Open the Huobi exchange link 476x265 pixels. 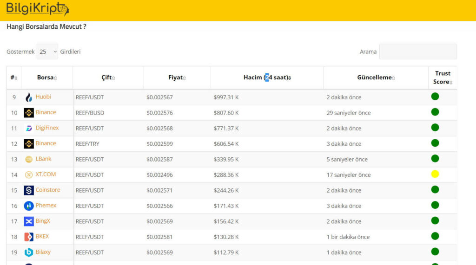43,97
